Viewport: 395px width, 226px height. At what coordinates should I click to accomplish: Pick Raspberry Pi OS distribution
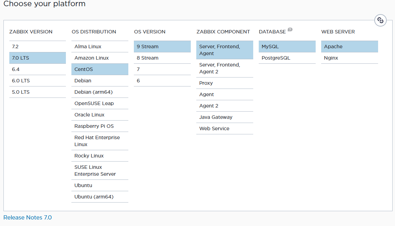click(x=100, y=126)
